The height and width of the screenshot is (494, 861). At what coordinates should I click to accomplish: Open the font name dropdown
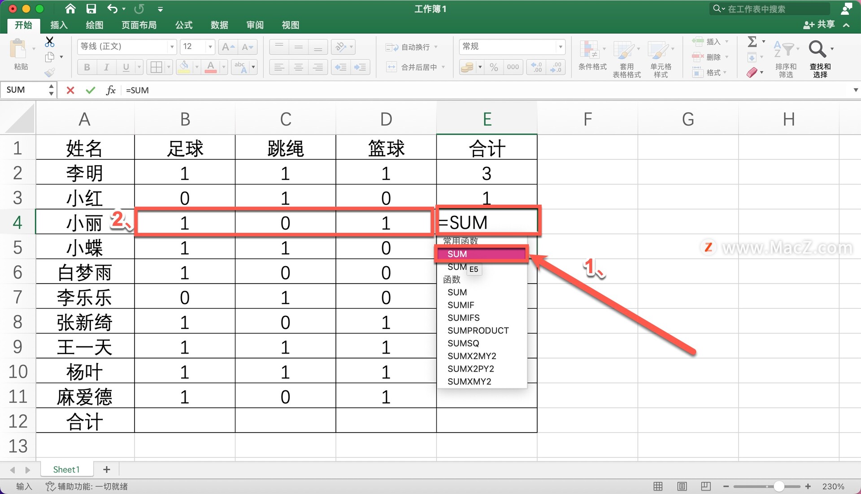pos(172,47)
